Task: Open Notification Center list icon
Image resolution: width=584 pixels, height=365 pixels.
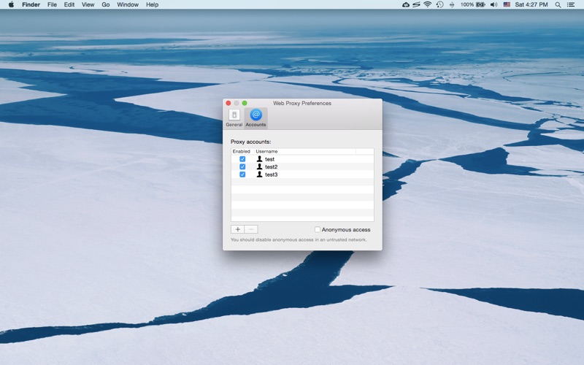Action: (x=572, y=4)
